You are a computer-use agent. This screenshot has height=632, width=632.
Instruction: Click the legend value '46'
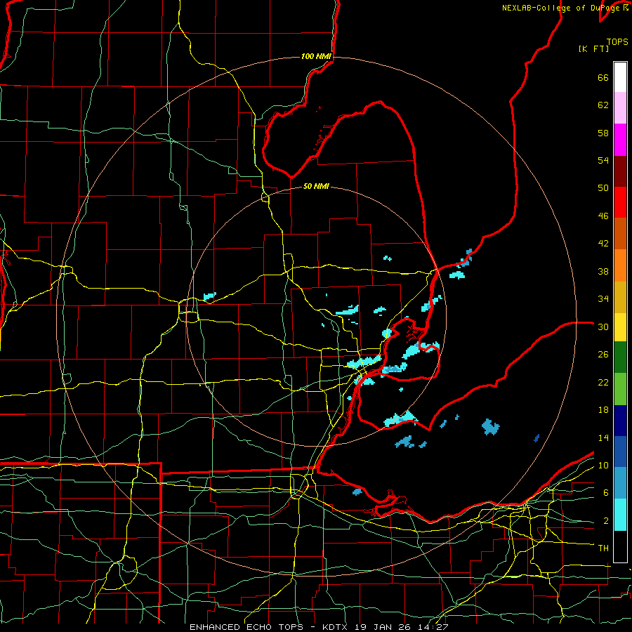click(603, 216)
